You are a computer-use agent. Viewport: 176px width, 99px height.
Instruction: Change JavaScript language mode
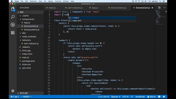[140, 97]
